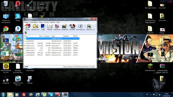Select the Nouveau document texte file icon
173x97 pixels.
18,68
